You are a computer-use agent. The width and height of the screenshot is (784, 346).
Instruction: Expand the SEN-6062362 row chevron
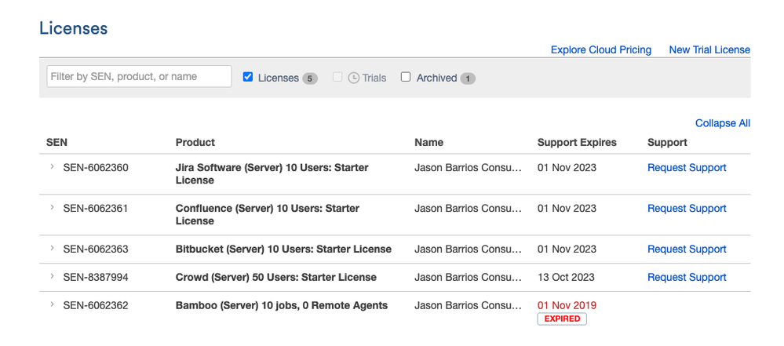pos(52,304)
